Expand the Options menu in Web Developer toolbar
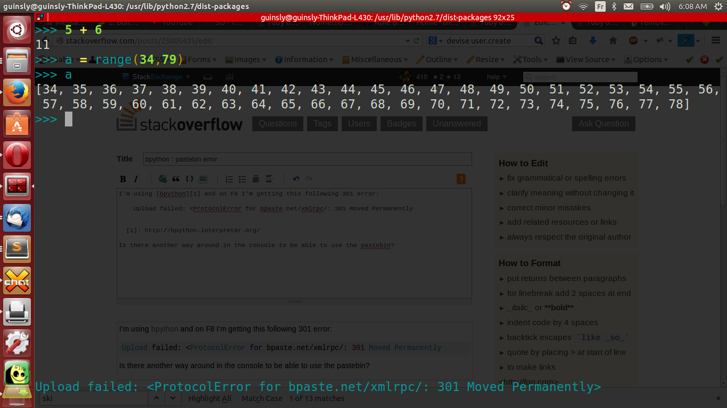This screenshot has width=727, height=408. click(x=647, y=59)
